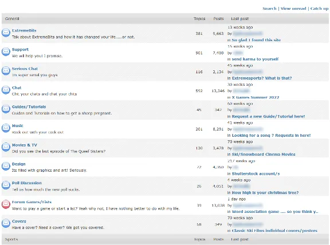Open the 'Word association game' topic
This screenshot has height=245, width=330.
(275, 212)
